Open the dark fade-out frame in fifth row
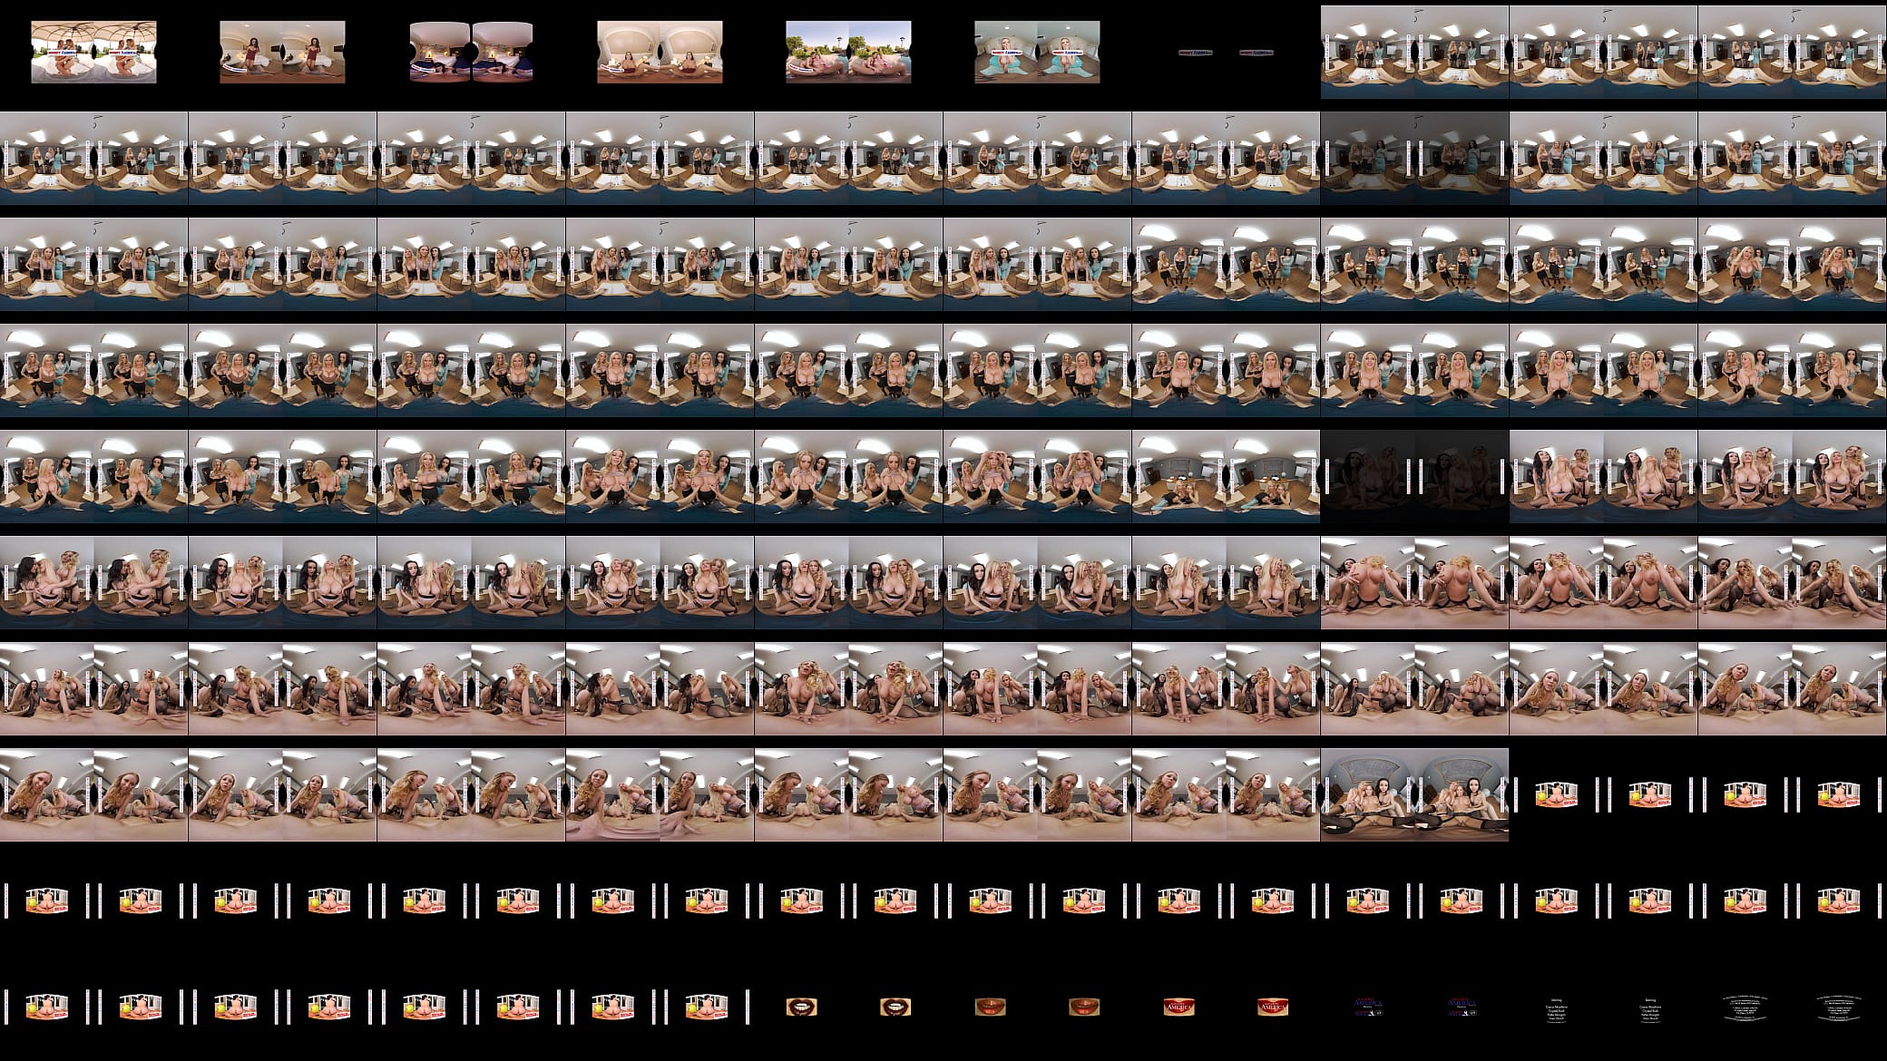1887x1061 pixels. click(1414, 477)
